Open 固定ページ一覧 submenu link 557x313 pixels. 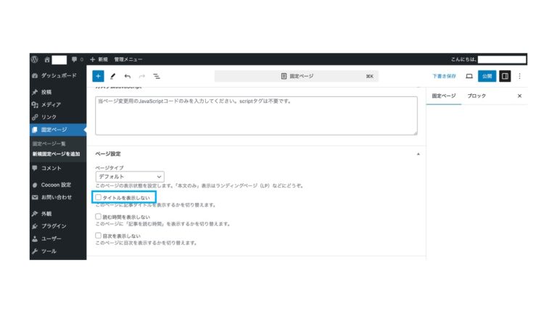coord(49,143)
